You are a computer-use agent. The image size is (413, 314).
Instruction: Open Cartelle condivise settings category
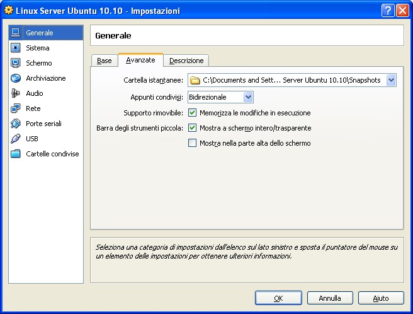click(46, 154)
